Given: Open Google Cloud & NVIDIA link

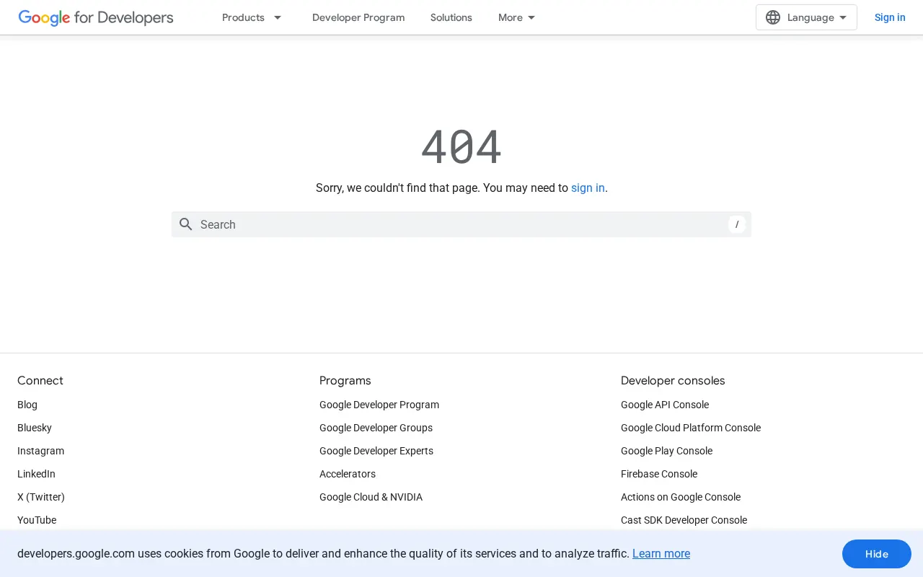Looking at the screenshot, I should tap(371, 497).
